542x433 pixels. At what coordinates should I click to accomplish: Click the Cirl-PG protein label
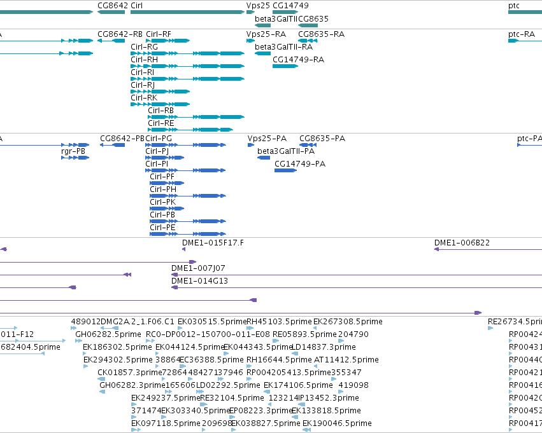pos(159,139)
